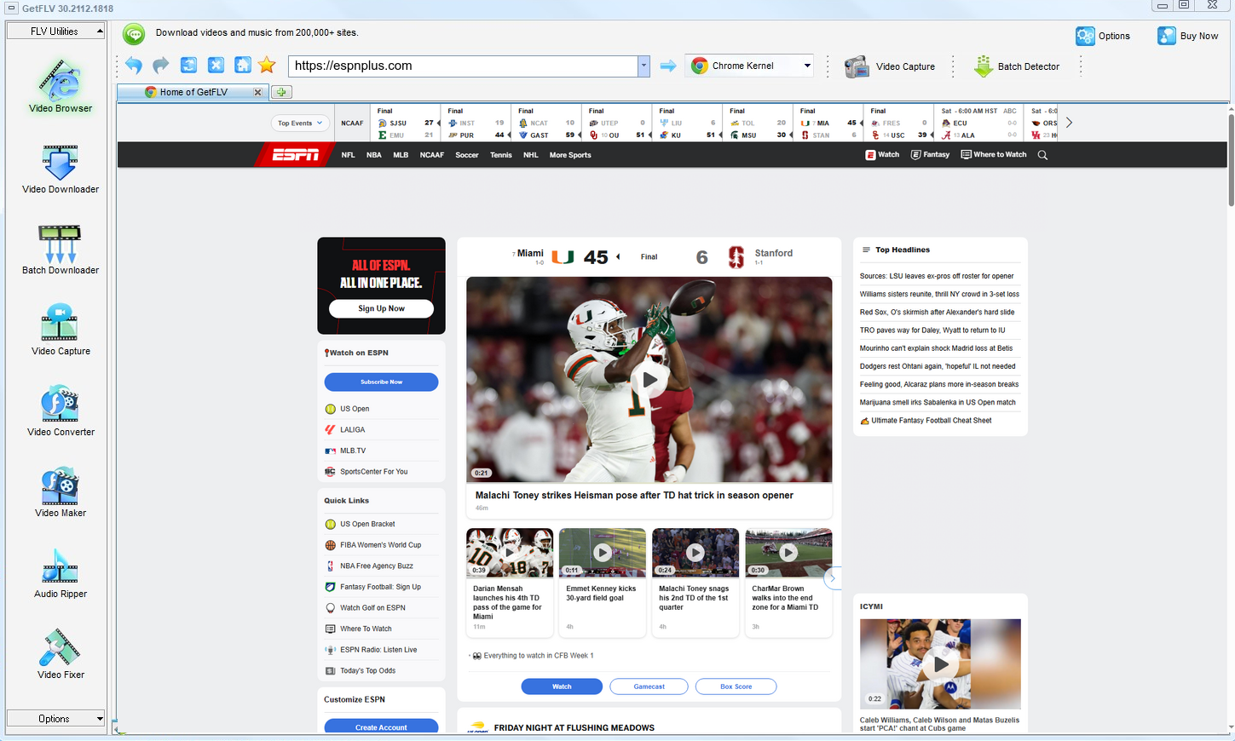This screenshot has width=1235, height=741.
Task: Open GetFLV Options at top right
Action: (1103, 36)
